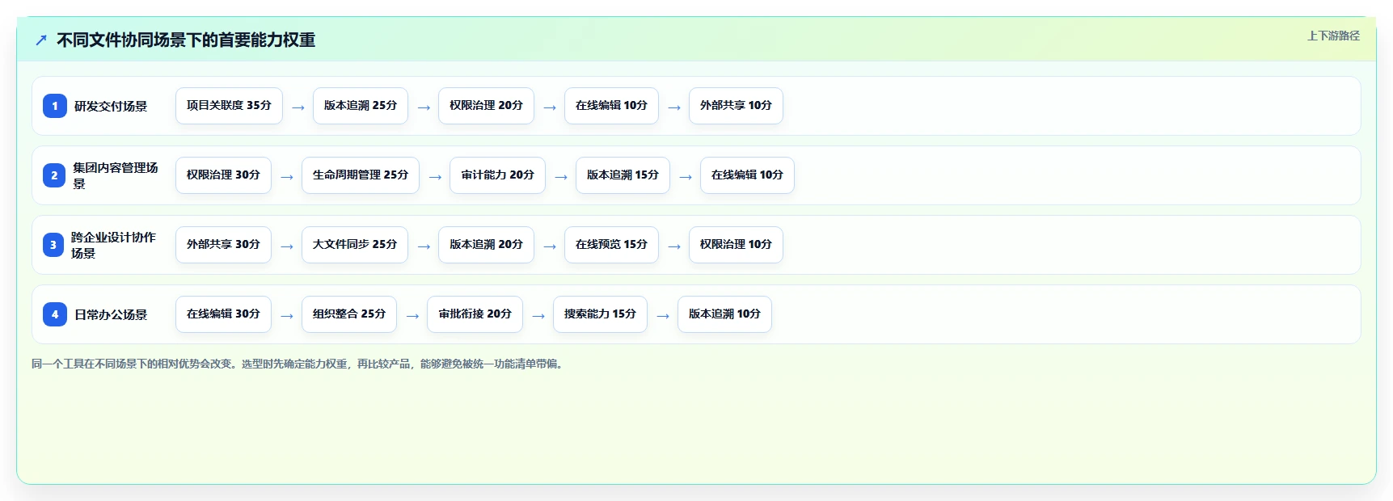Click the title 不同文件协同场景下的首要能力权重
The width and height of the screenshot is (1393, 501).
click(x=186, y=40)
